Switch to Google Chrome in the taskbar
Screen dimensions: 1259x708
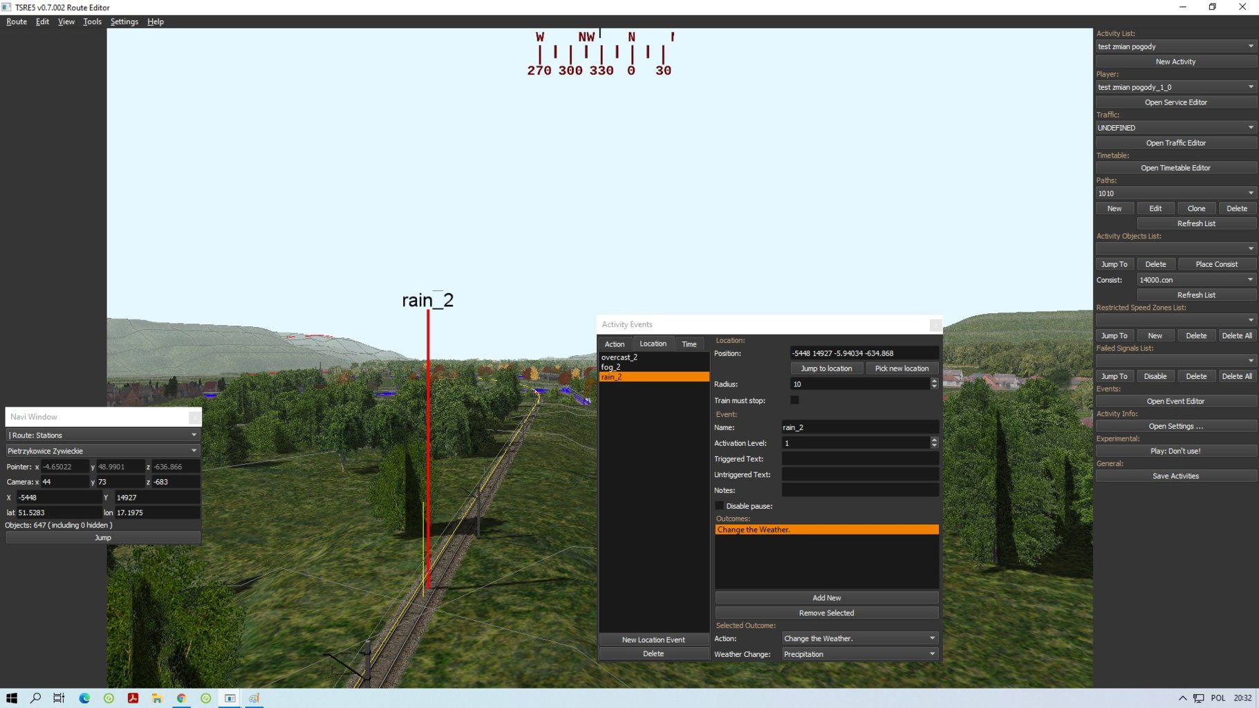click(181, 698)
